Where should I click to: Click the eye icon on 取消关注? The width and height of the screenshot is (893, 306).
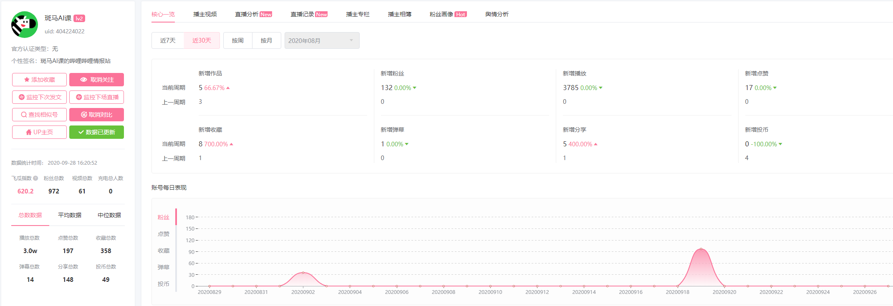[83, 80]
